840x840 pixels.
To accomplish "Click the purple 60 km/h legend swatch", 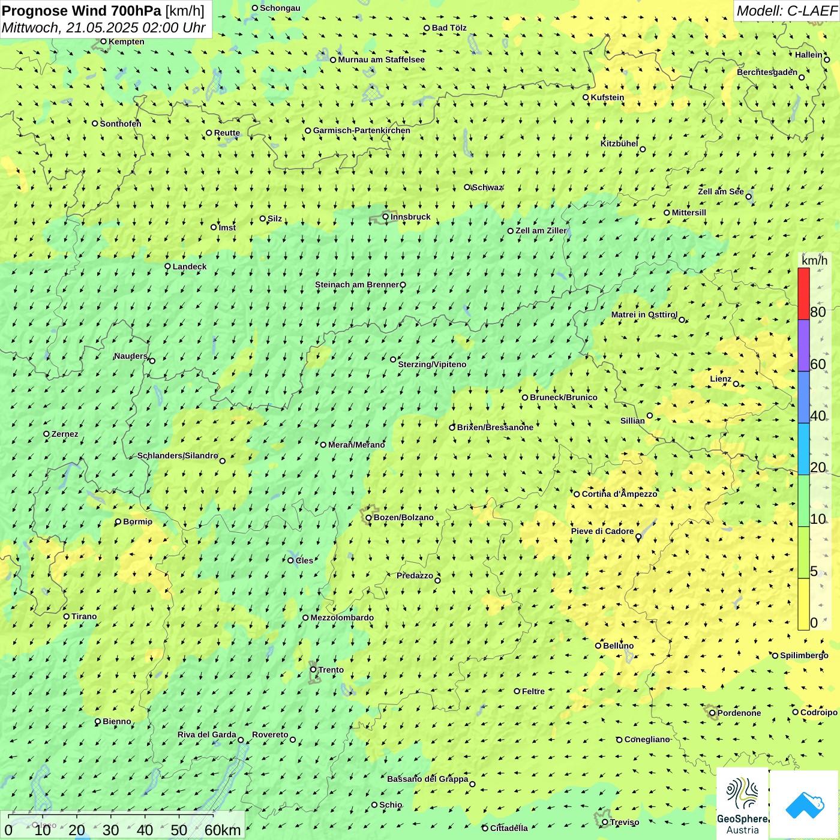I will pyautogui.click(x=803, y=346).
